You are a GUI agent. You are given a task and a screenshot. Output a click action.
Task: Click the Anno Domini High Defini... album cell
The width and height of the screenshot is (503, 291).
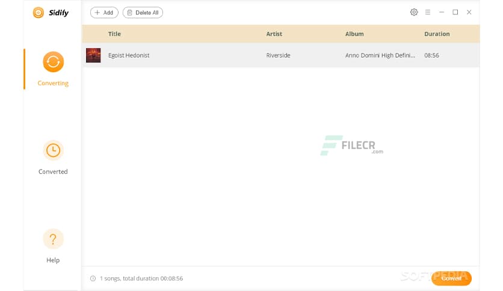(x=380, y=55)
